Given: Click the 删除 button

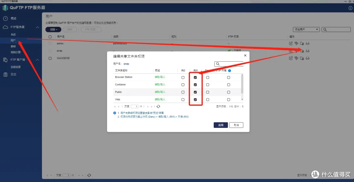Looking at the screenshot, I should pyautogui.click(x=70, y=30).
